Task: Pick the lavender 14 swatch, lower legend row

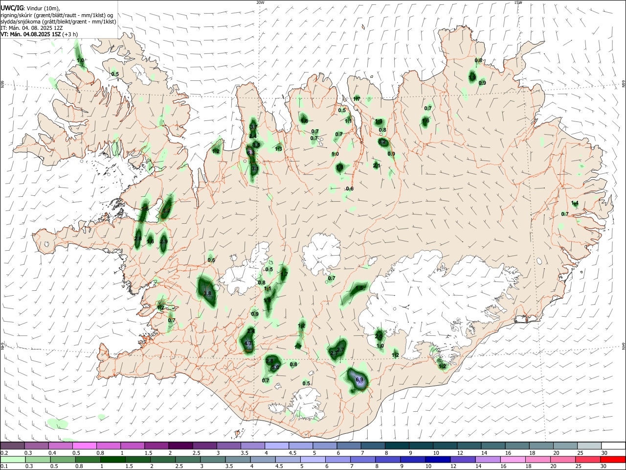Action: pyautogui.click(x=488, y=459)
